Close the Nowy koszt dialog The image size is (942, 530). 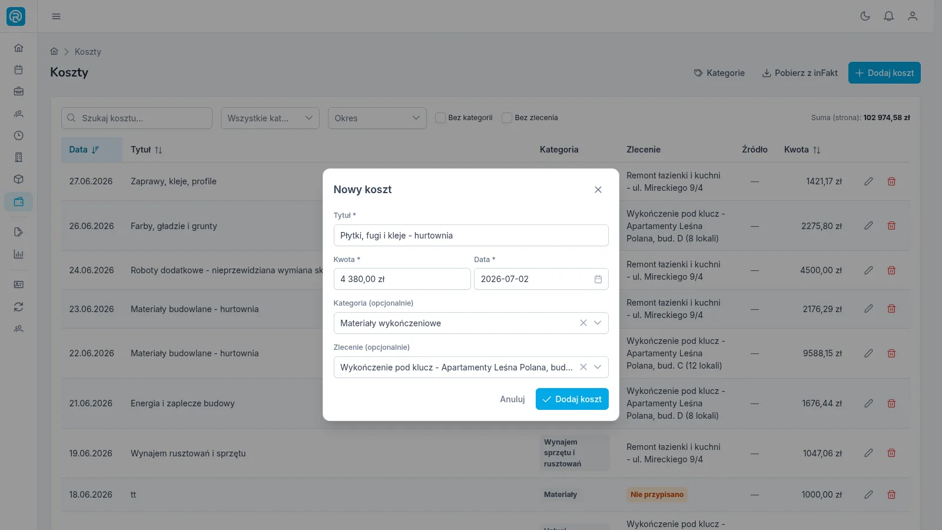598,190
